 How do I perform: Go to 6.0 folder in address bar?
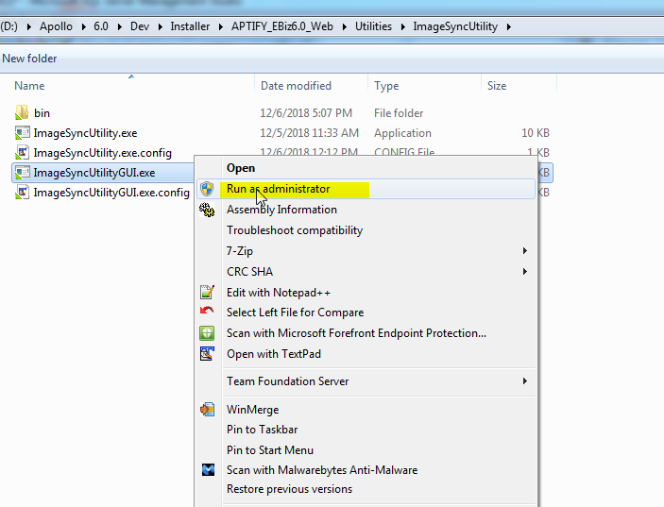coord(101,26)
